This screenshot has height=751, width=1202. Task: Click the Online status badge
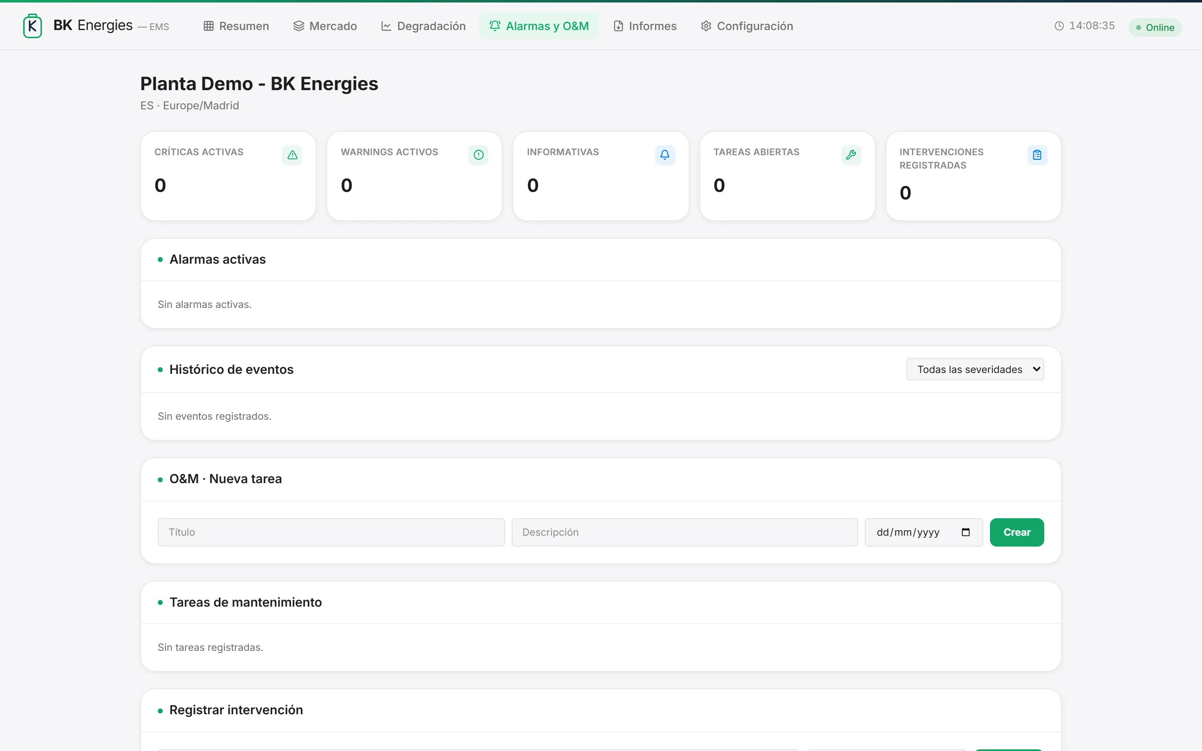click(1155, 27)
